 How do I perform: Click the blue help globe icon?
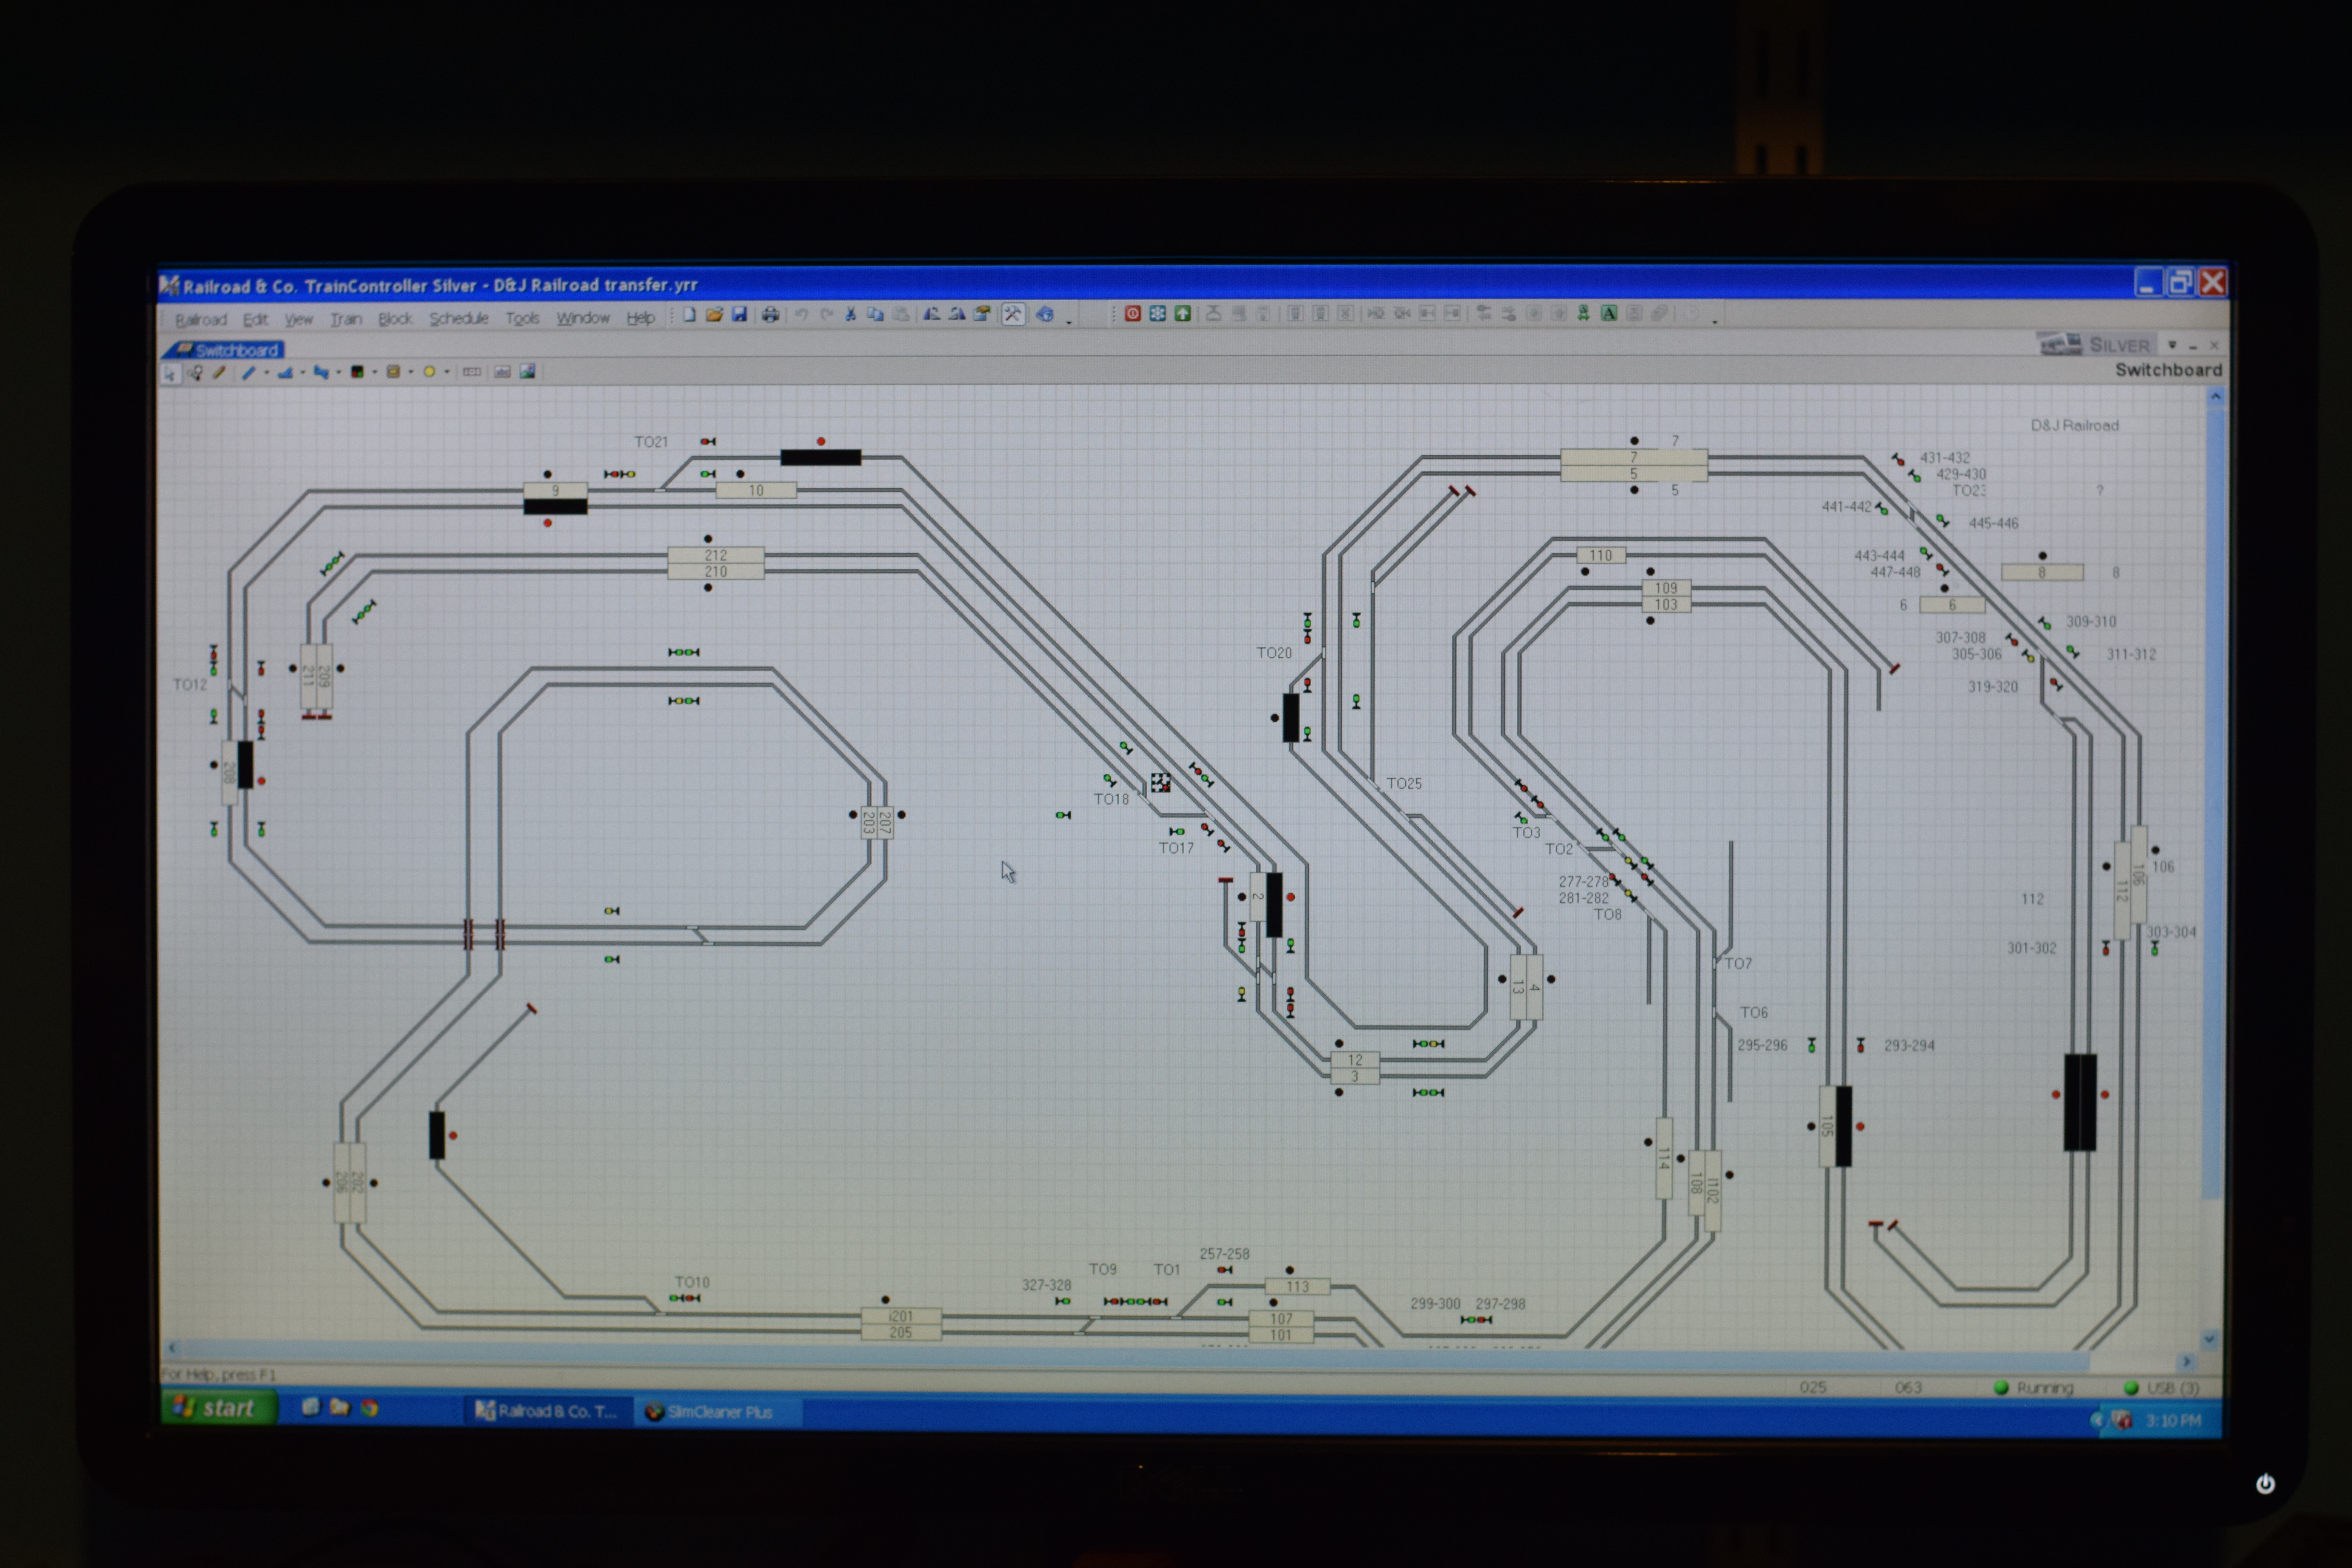tap(1045, 314)
